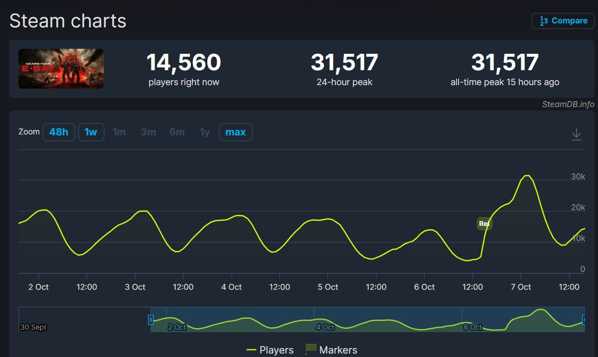This screenshot has height=357, width=598.
Task: Select the 1m zoom option
Action: tap(119, 132)
